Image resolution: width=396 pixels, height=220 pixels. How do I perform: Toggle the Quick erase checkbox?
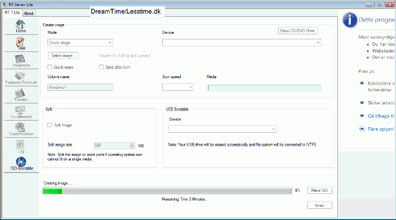(49, 67)
